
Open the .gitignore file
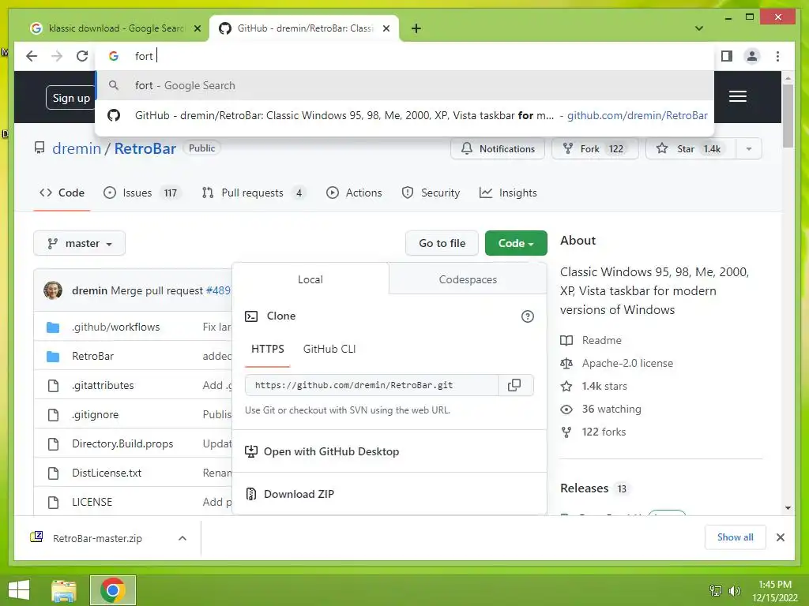click(95, 415)
